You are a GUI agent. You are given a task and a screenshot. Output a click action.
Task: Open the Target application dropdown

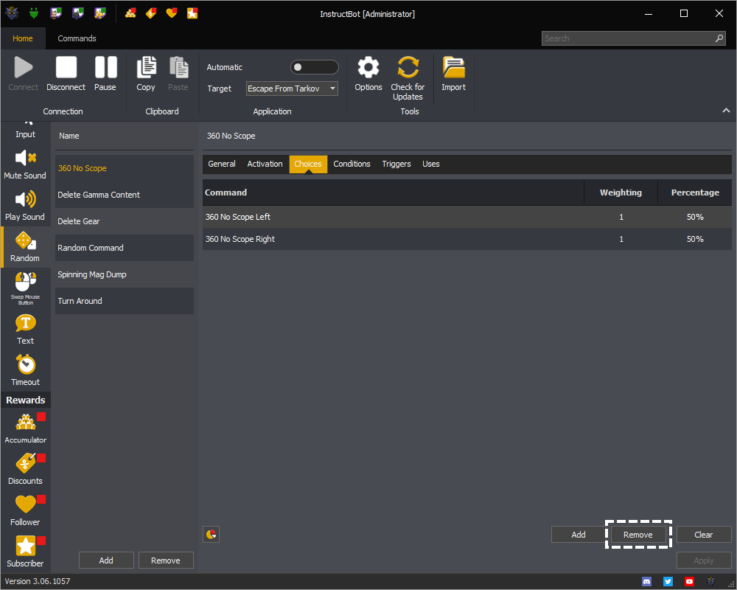292,88
